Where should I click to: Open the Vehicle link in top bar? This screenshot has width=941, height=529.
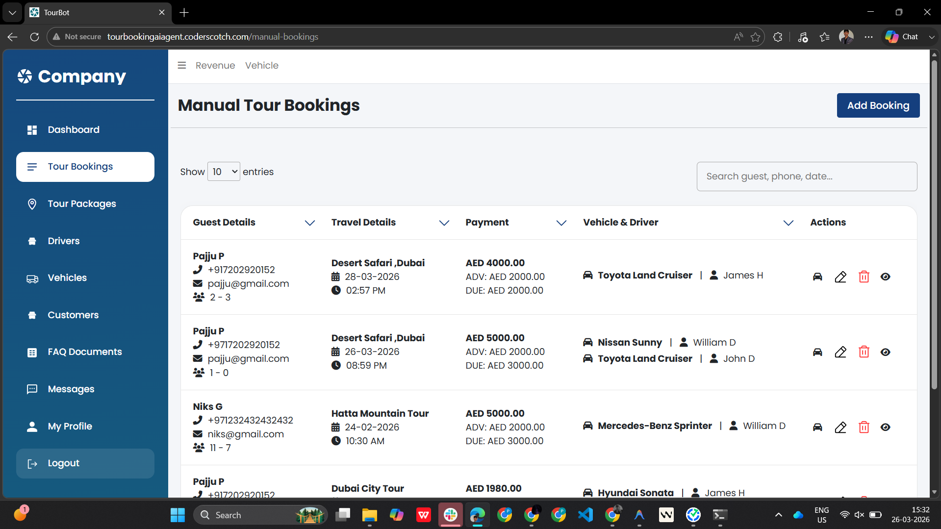click(x=262, y=65)
